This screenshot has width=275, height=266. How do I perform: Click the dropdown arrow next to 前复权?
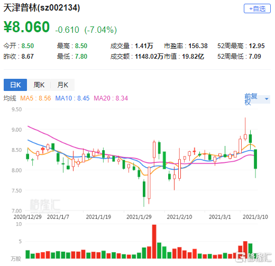pyautogui.click(x=267, y=99)
